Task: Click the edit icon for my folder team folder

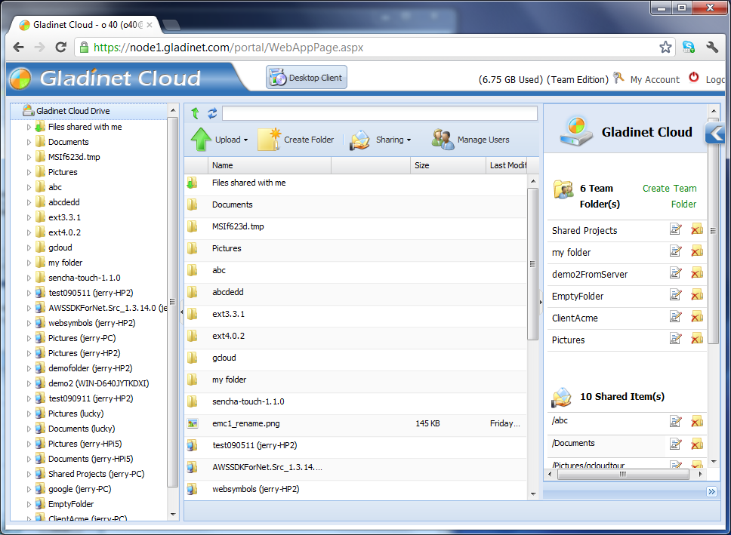Action: (x=676, y=251)
